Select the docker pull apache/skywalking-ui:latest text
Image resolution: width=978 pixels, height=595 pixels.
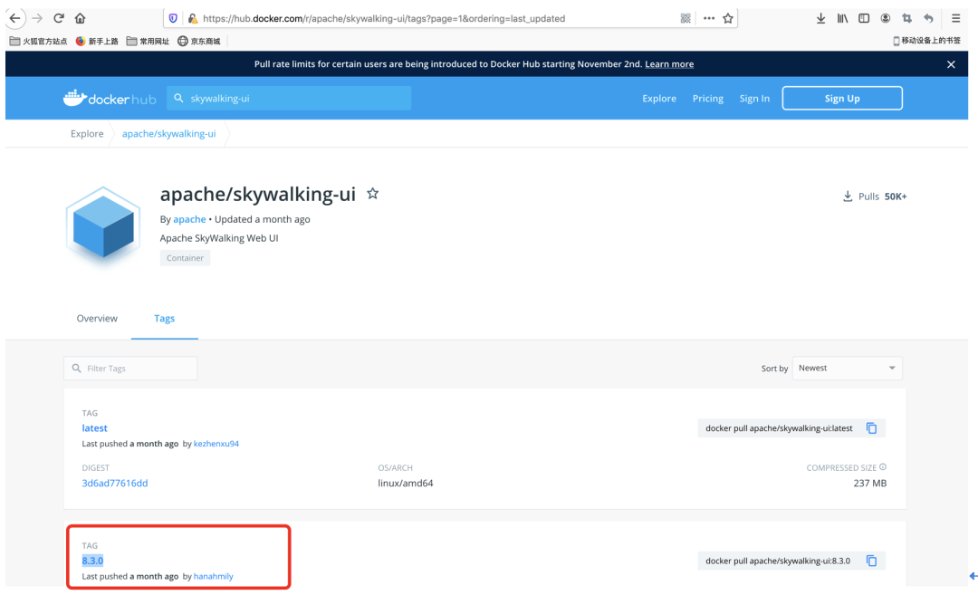point(779,427)
